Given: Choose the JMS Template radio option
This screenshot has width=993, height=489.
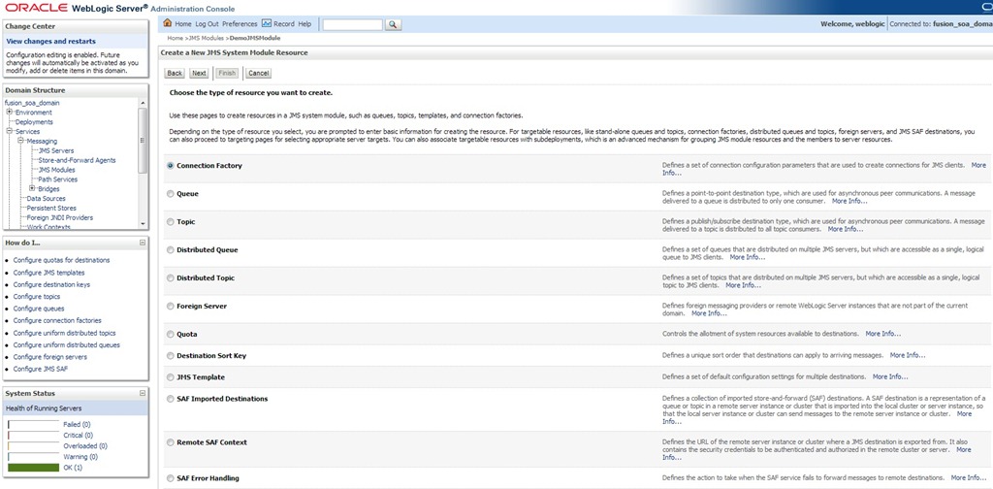Looking at the screenshot, I should [x=171, y=376].
